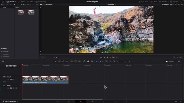Select the video clip thumbnail in Media Pool

pos(21,12)
